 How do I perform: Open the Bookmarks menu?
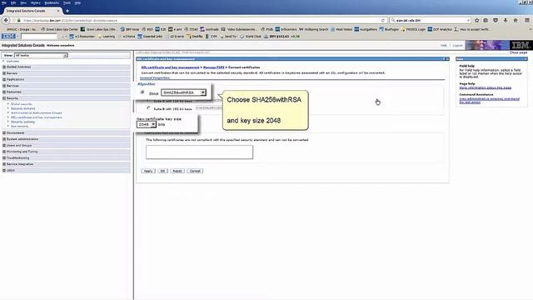(x=52, y=2)
